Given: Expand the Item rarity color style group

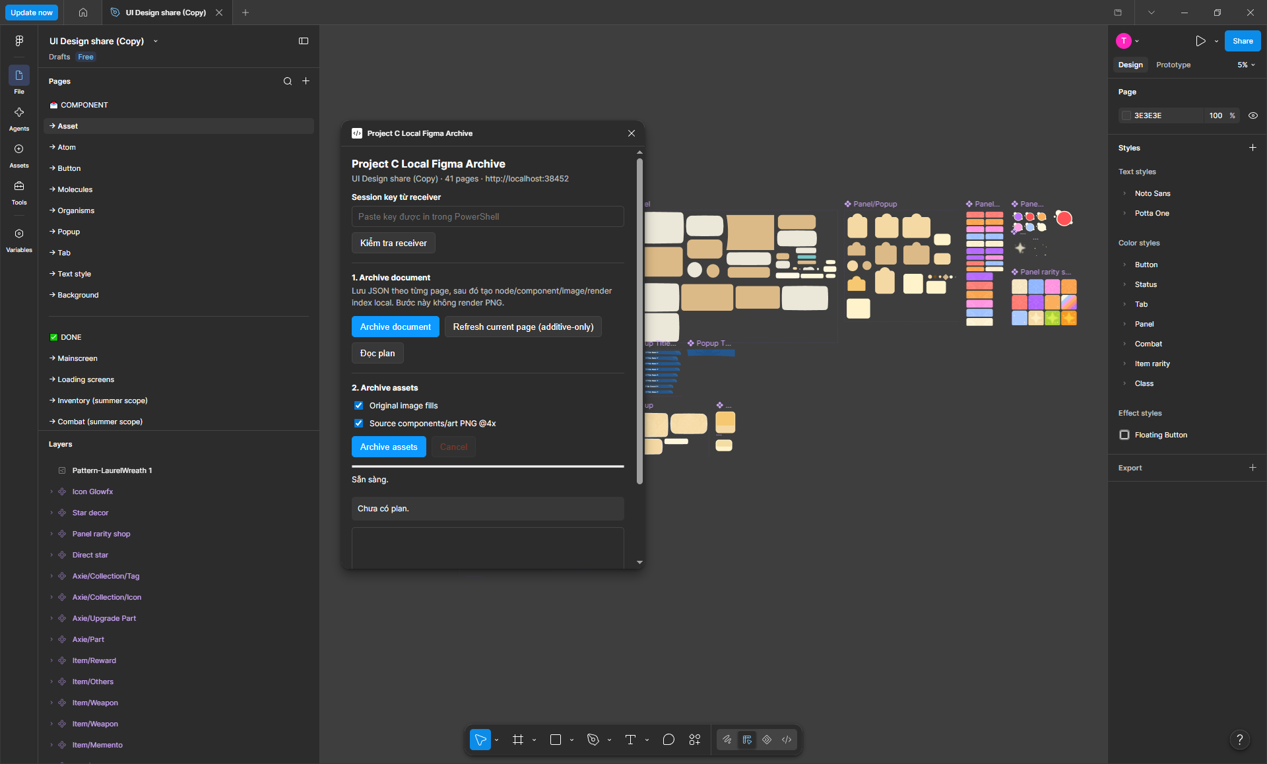Looking at the screenshot, I should coord(1124,364).
